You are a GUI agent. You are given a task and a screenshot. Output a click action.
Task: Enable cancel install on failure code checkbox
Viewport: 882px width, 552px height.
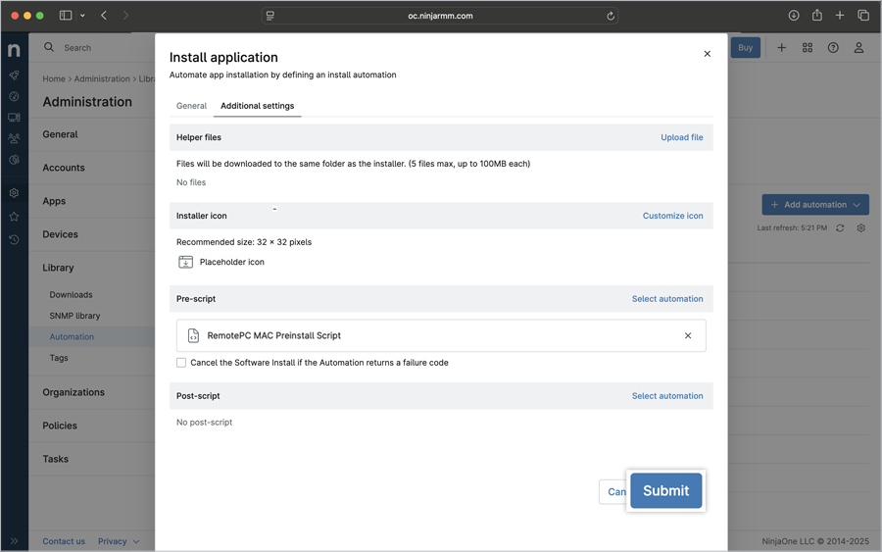click(x=181, y=363)
